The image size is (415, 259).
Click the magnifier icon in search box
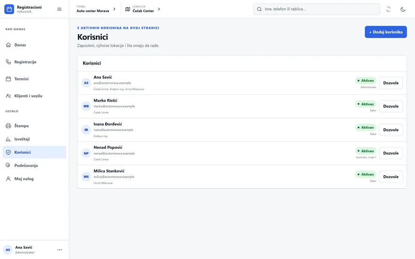coord(259,9)
